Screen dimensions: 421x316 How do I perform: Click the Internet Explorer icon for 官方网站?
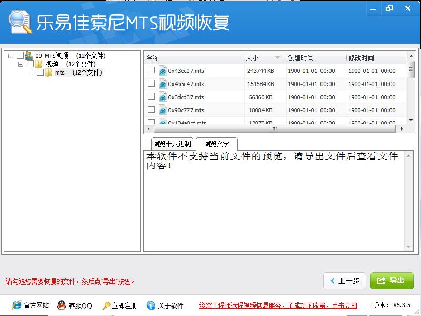[x=16, y=305]
